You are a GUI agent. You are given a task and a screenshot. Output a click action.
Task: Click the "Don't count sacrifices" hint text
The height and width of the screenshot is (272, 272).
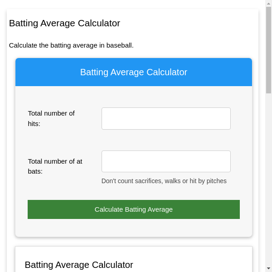point(164,181)
